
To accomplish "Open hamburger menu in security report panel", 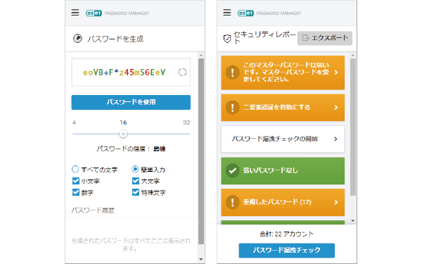I will tap(227, 13).
